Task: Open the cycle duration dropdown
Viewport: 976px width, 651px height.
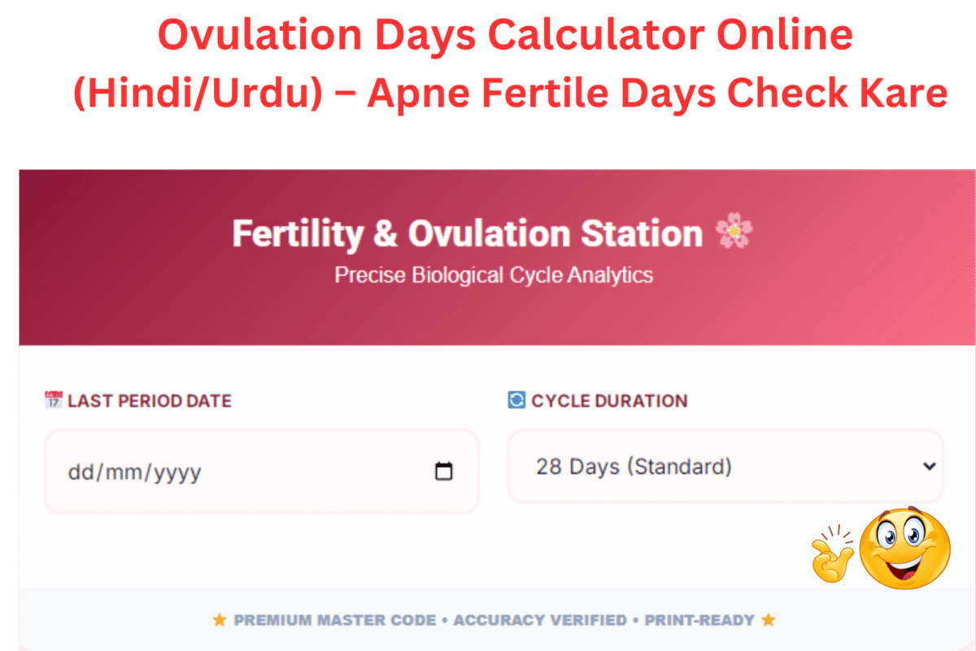Action: (725, 465)
